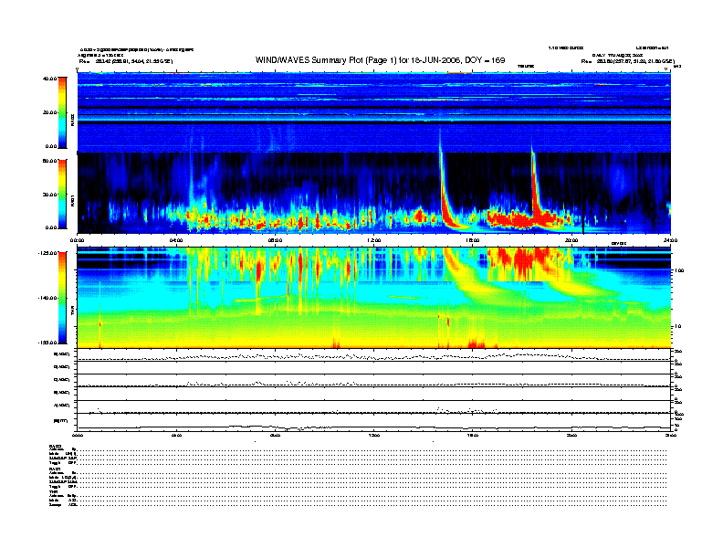Click the 12:00 label under RAD1 spectrogram
723x559 pixels.
tap(373, 240)
